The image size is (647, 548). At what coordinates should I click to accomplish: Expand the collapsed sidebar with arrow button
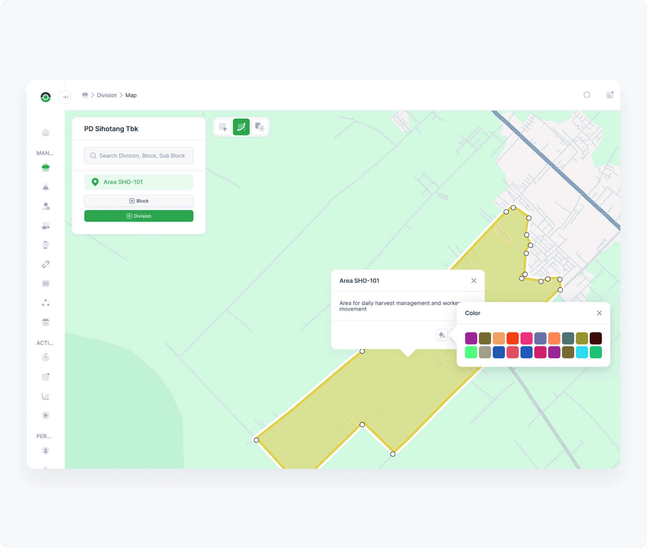click(x=65, y=97)
